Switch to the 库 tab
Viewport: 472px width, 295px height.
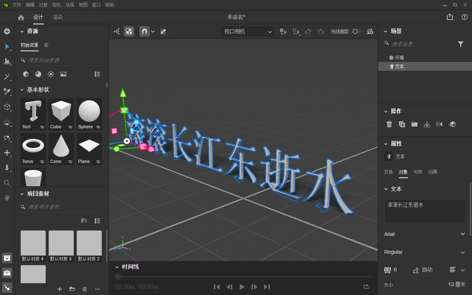point(46,45)
